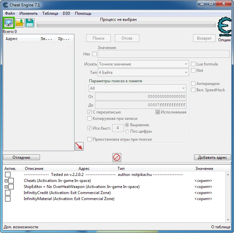This screenshot has height=233, width=234.
Task: Select the Выравнив. radio button
Action: 127,125
